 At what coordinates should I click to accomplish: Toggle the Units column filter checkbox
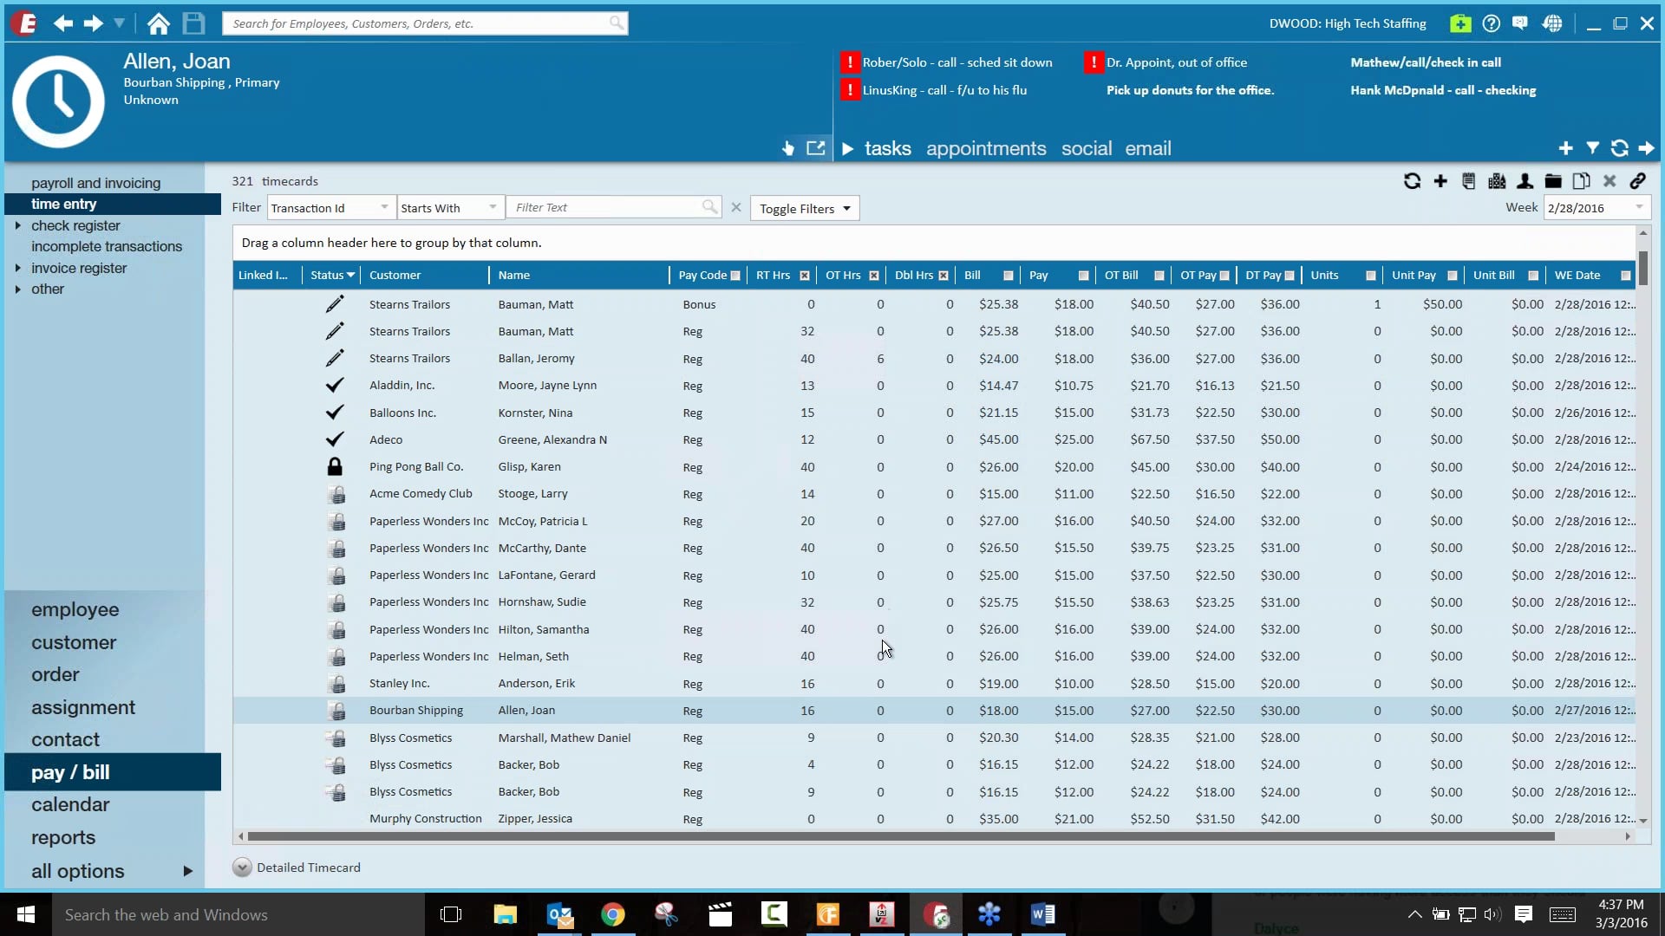click(x=1370, y=275)
